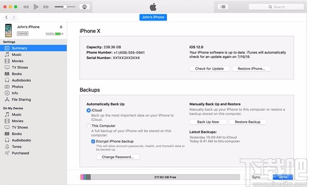Screen dimensions: 309x187
Task: Click Restore Backup button
Action: [248, 122]
